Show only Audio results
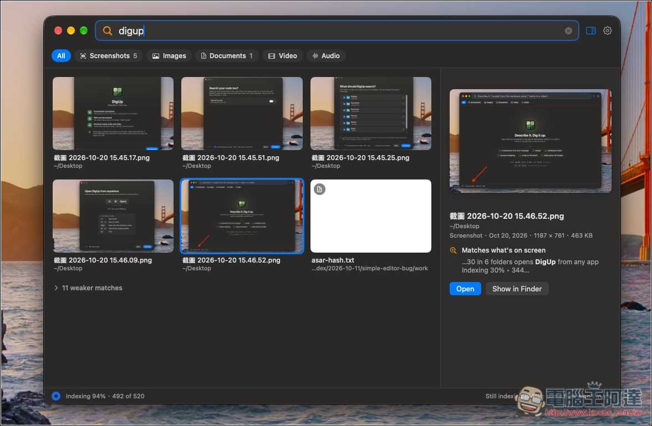Screen dimensions: 652x426 point(326,56)
